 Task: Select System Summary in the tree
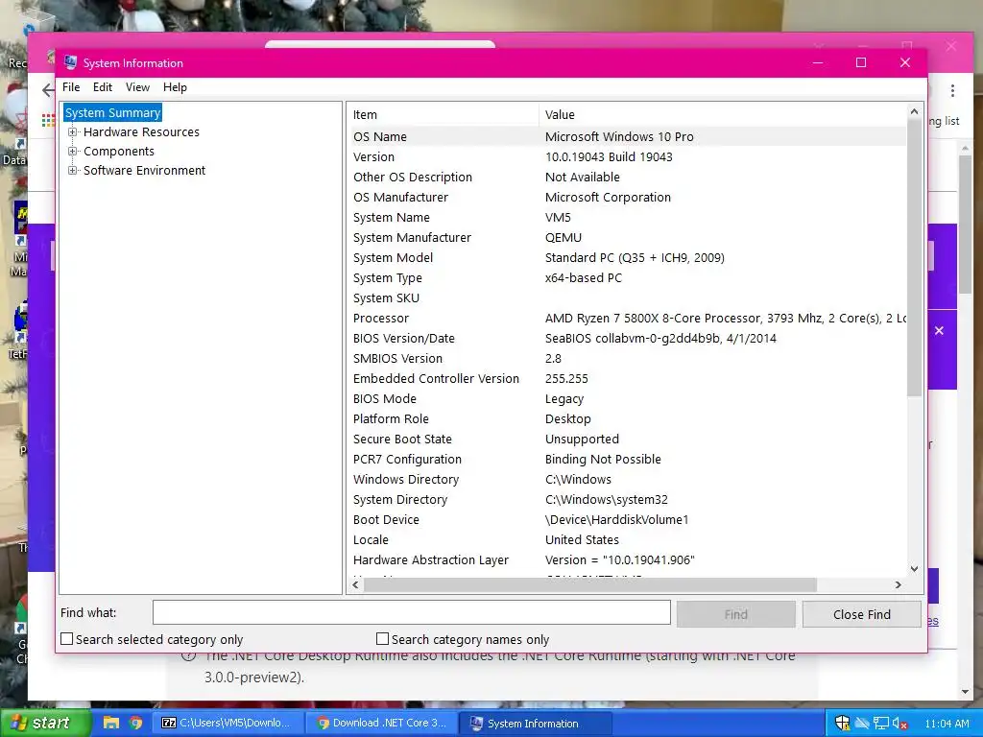[113, 113]
